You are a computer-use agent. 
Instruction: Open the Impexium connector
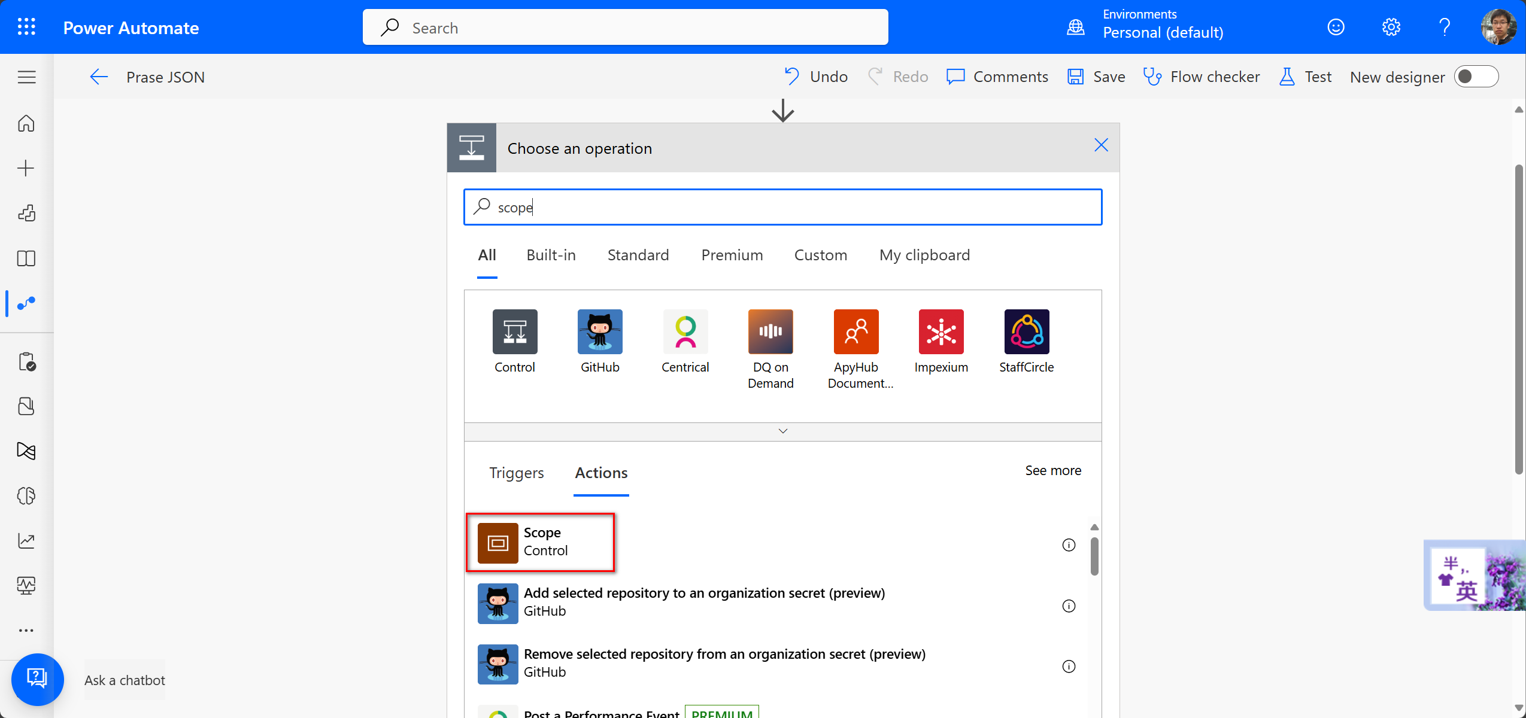point(941,331)
